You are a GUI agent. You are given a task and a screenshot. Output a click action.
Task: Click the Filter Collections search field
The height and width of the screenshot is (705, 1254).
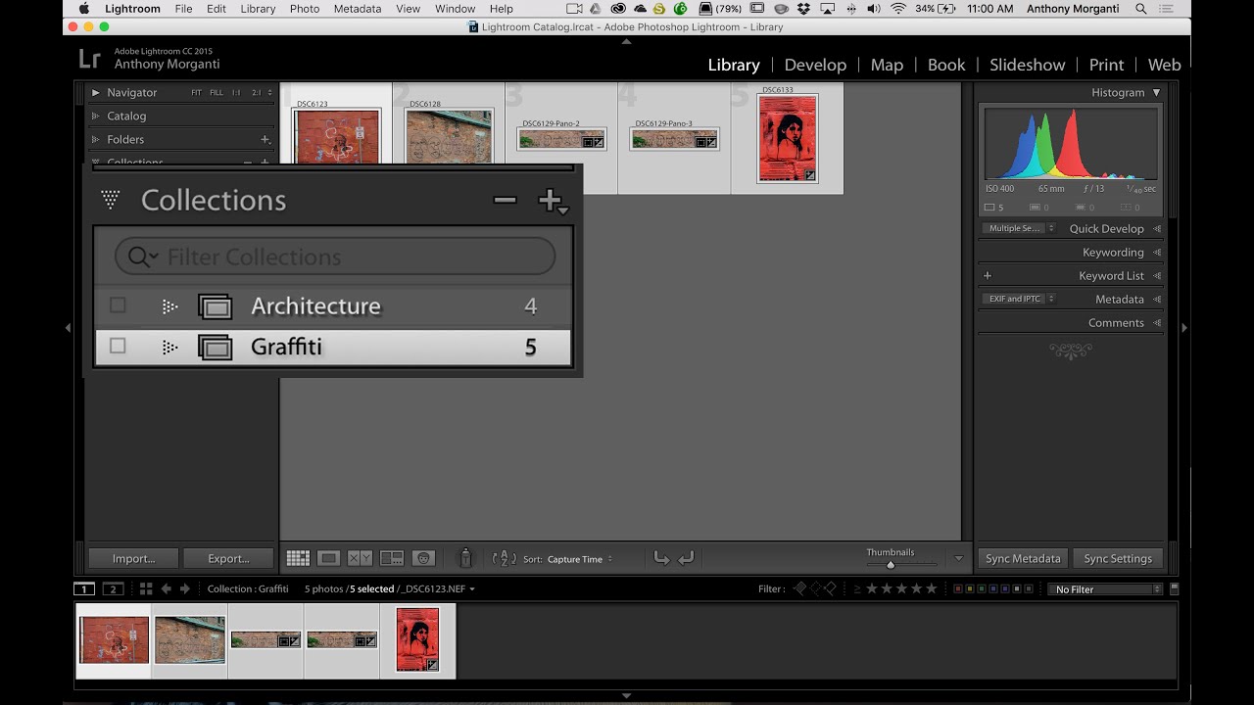[x=335, y=257]
